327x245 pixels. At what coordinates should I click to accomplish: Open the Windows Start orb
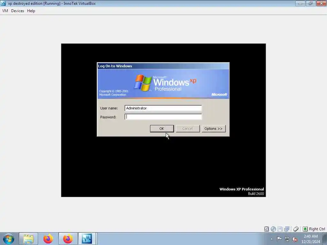point(9,239)
